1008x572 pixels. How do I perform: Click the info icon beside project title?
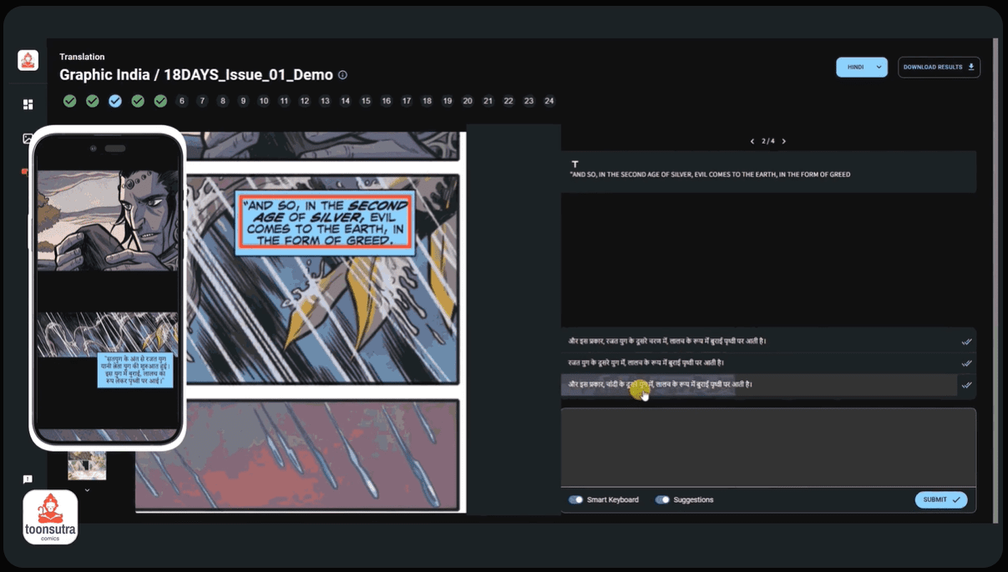point(342,75)
